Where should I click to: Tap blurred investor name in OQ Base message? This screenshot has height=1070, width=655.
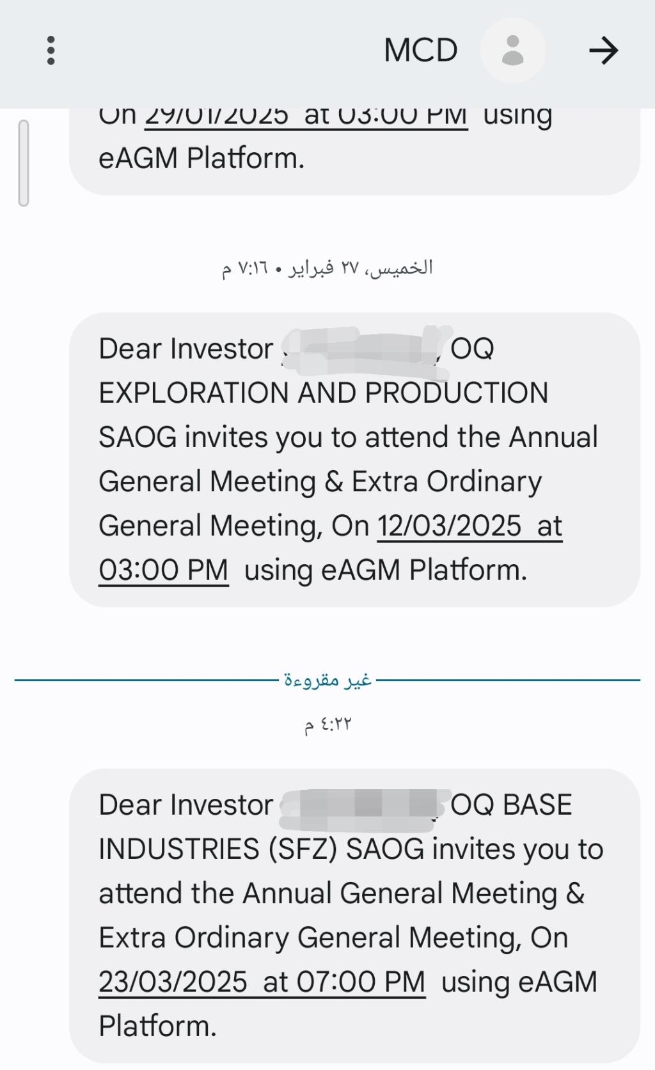pos(361,805)
